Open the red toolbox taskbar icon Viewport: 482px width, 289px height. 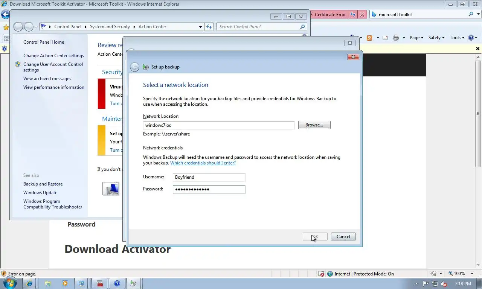tap(100, 283)
